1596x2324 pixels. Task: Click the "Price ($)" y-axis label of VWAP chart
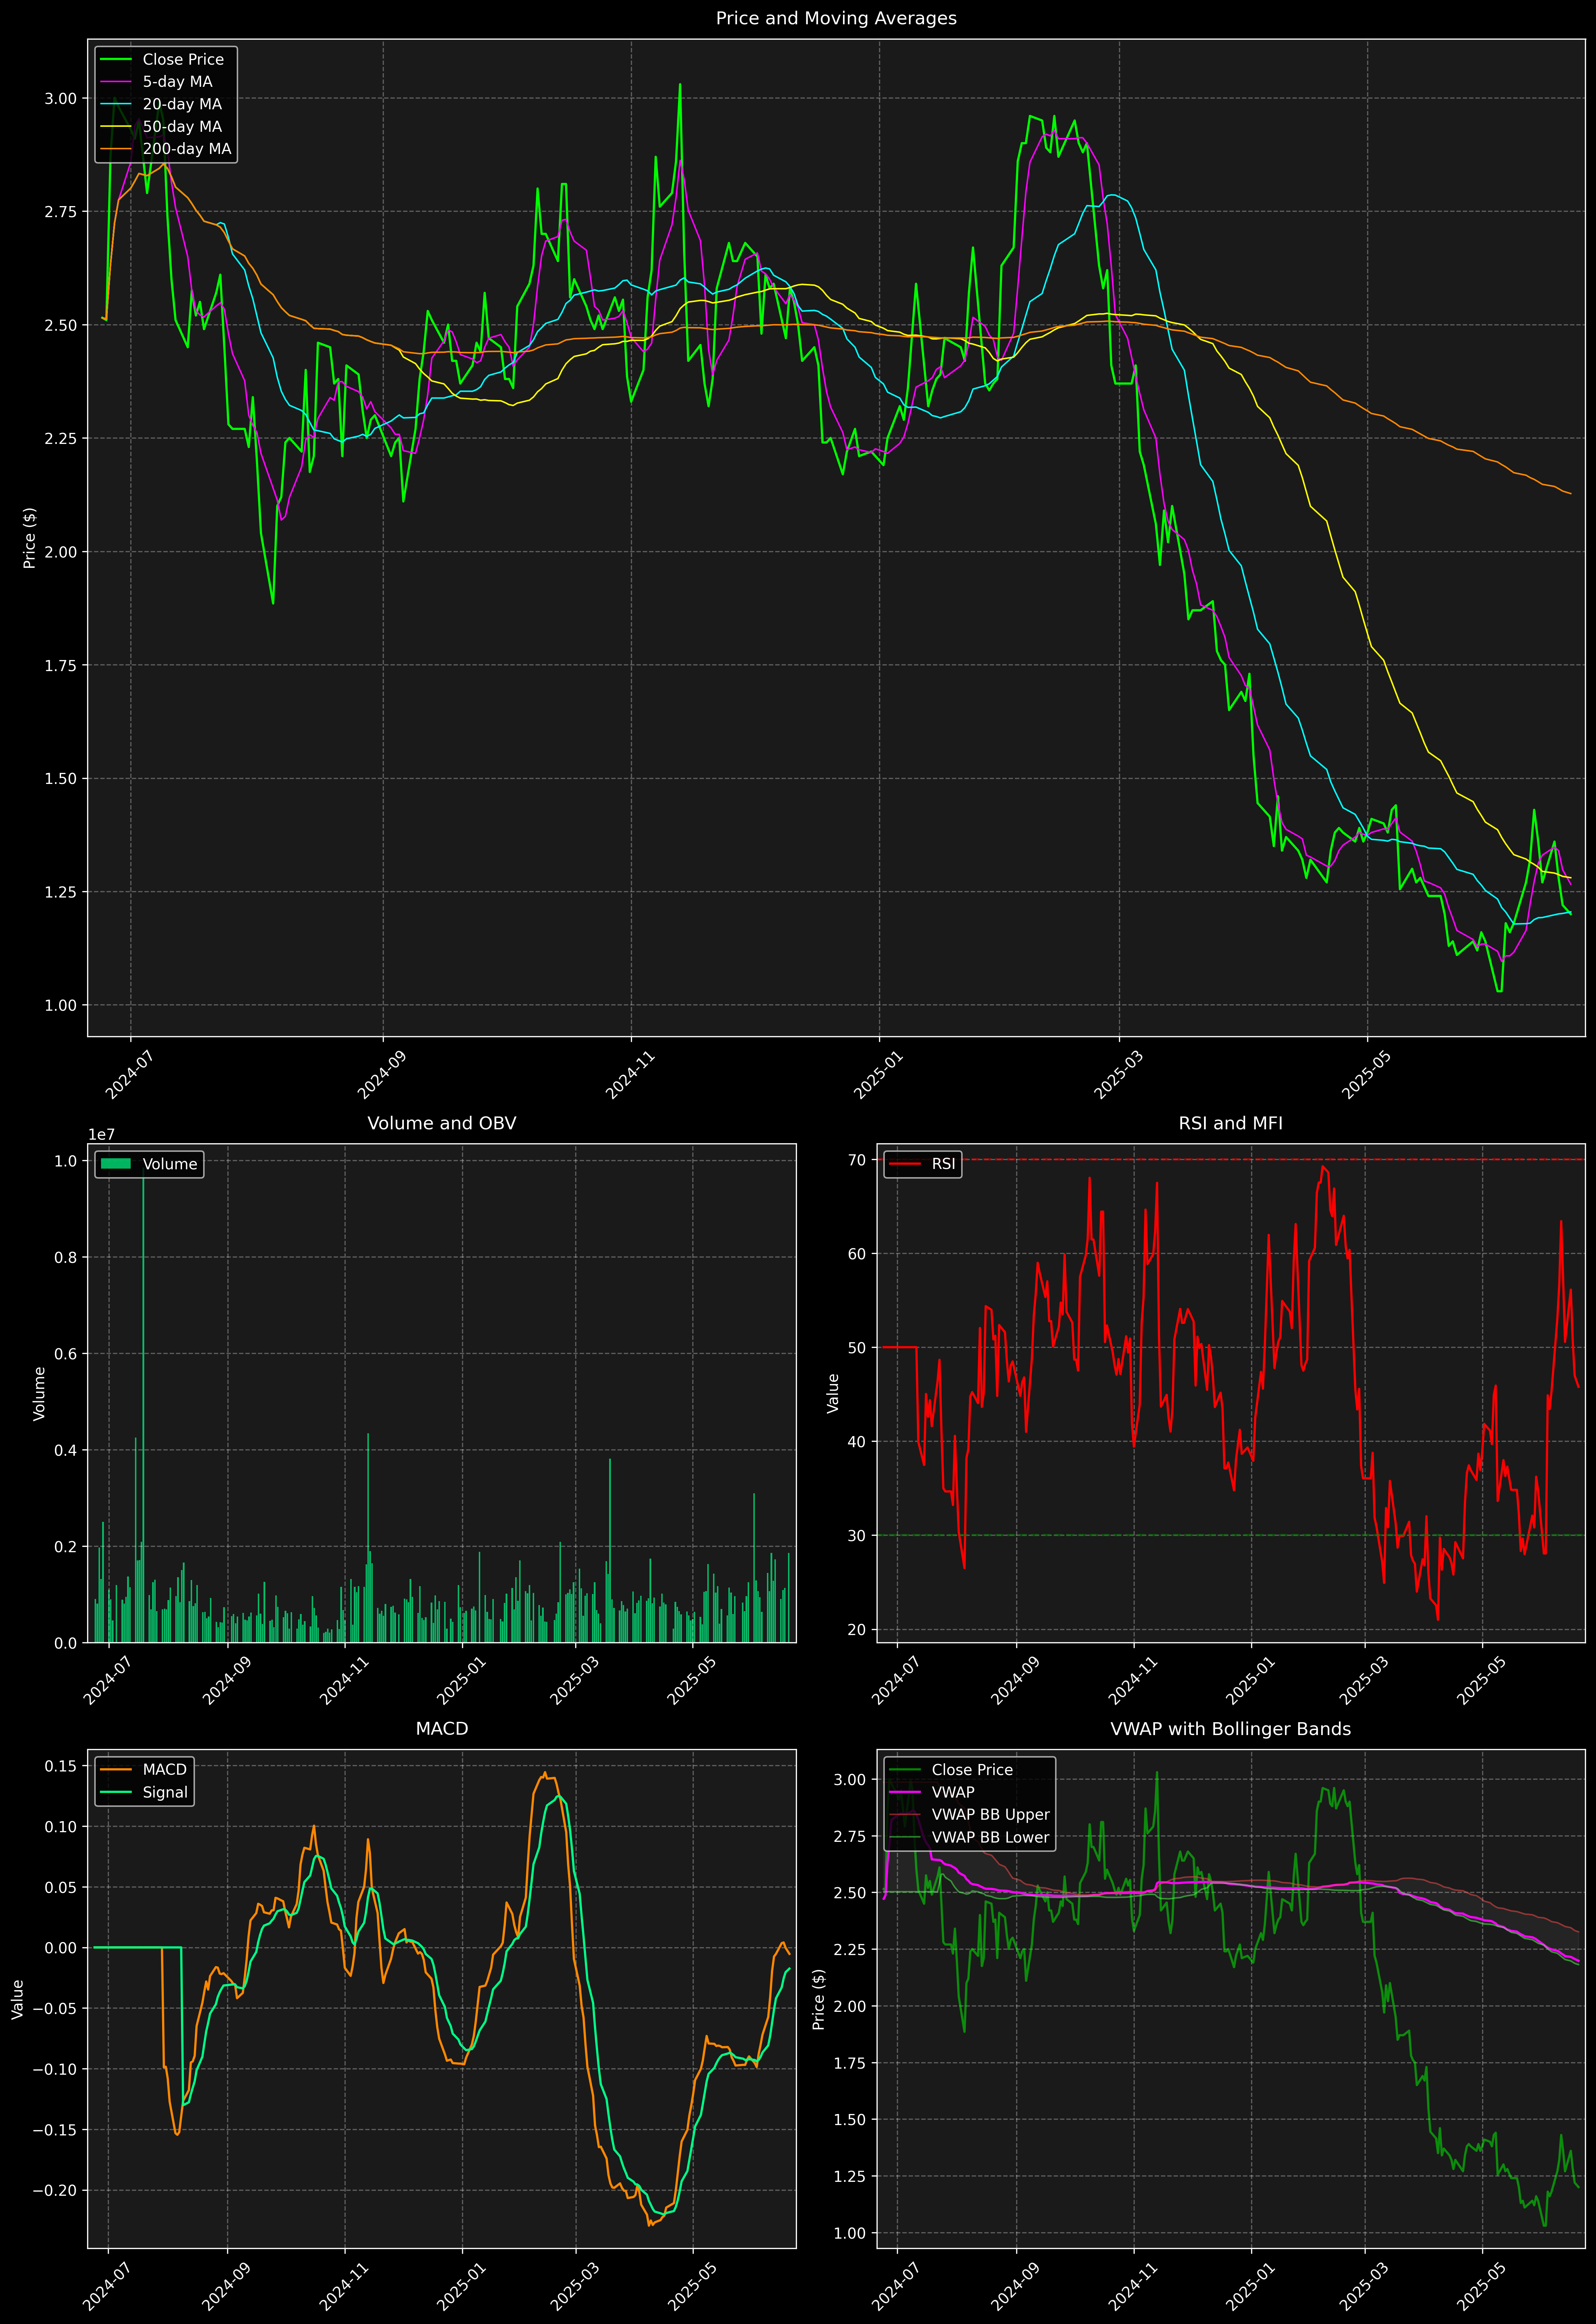pyautogui.click(x=819, y=1999)
